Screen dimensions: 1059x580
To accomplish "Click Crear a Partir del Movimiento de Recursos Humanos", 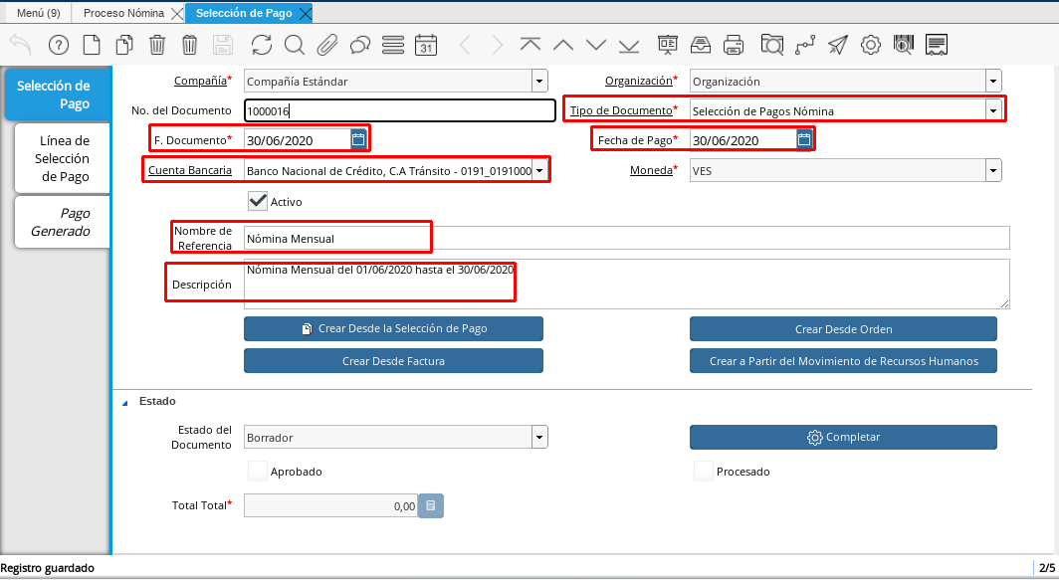I will point(843,360).
